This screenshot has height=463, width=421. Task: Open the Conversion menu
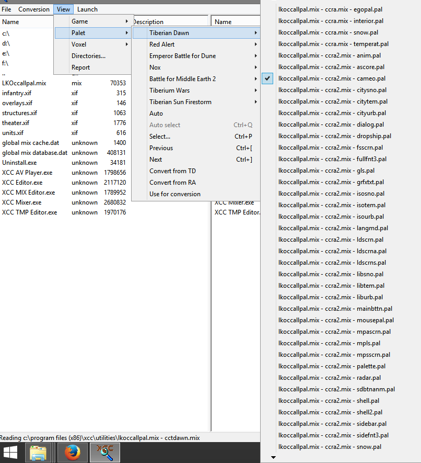34,9
